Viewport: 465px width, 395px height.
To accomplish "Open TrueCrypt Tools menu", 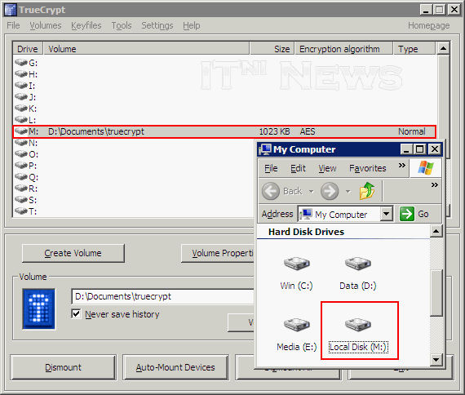I will (122, 25).
